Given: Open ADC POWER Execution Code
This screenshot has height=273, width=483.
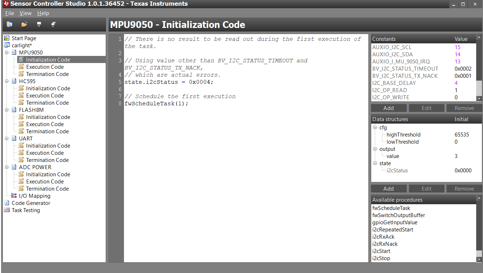Looking at the screenshot, I should pos(45,182).
